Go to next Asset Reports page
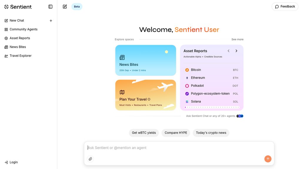301x169 pixels. (236, 51)
